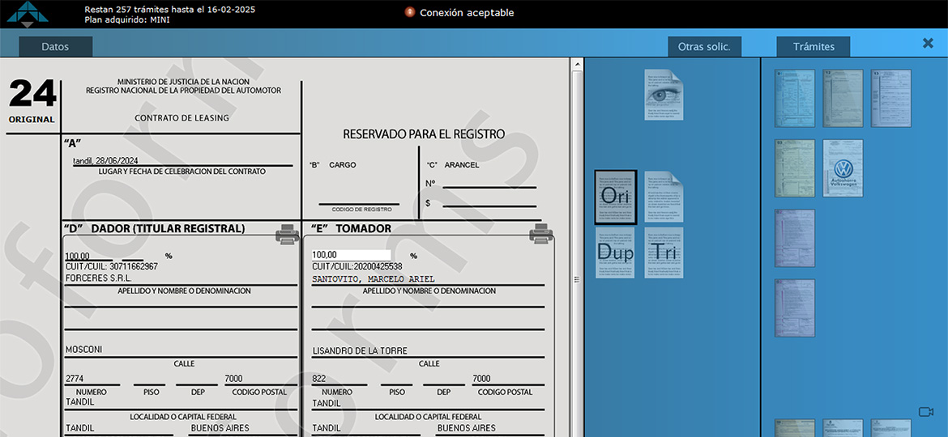Click the contract place and date field
The height and width of the screenshot is (437, 948).
pyautogui.click(x=181, y=160)
